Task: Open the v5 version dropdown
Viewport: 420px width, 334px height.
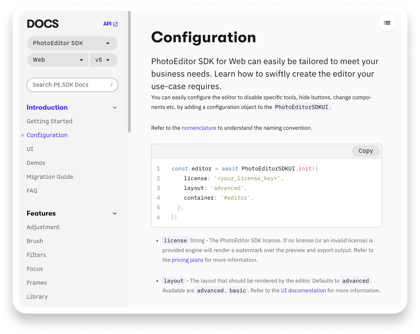Action: [103, 60]
